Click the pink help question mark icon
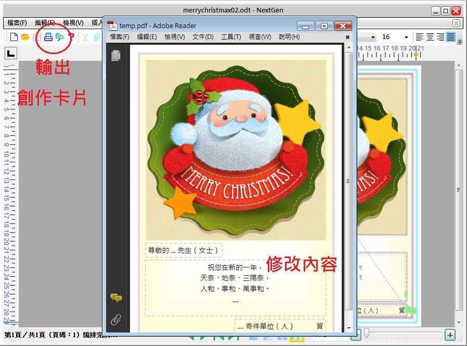The width and height of the screenshot is (467, 346). (x=71, y=37)
